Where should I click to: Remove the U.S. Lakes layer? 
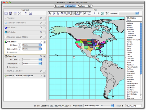click(41, 32)
